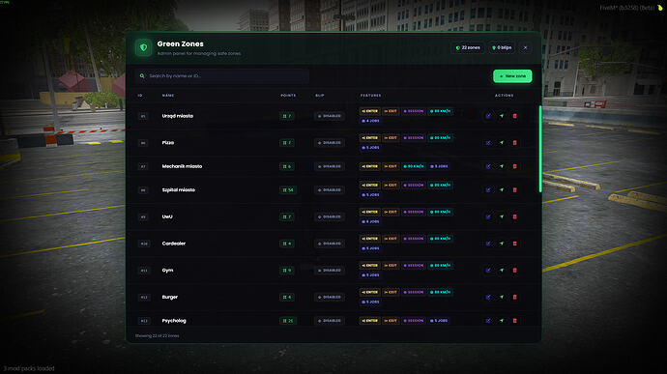Delete the Mechanik miasto zone
This screenshot has height=374, width=667.
point(514,166)
